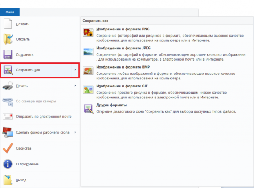Click the Свойства checkmark icon
This screenshot has width=254, height=188.
click(8, 148)
